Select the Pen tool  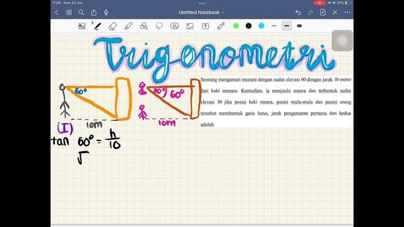click(97, 26)
